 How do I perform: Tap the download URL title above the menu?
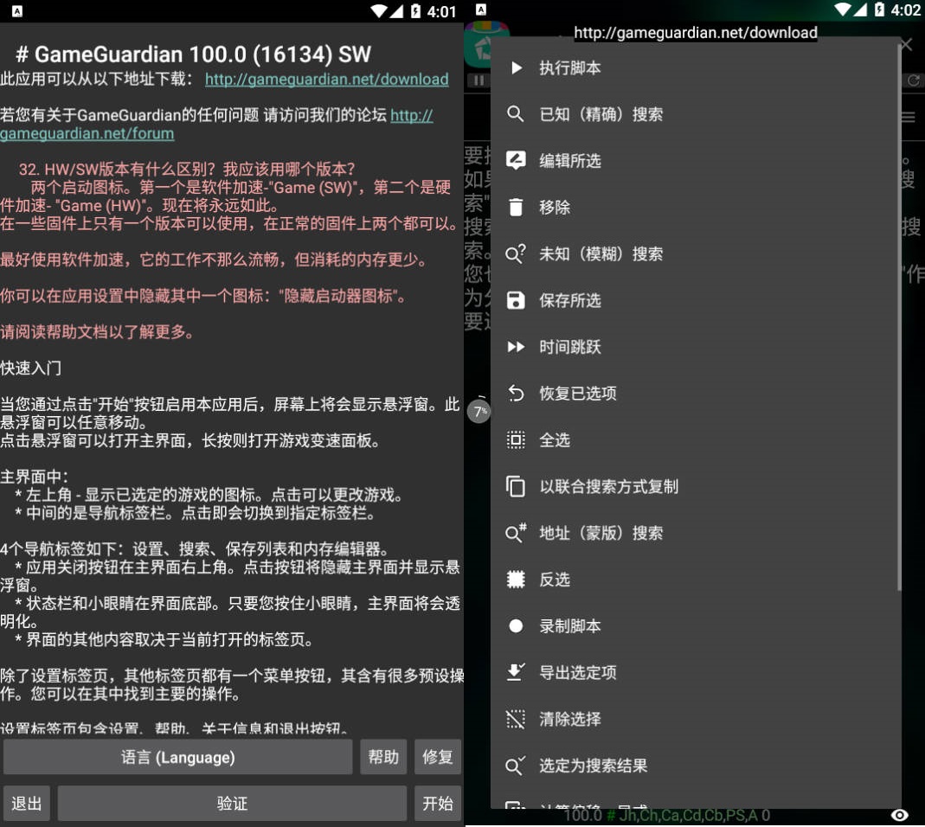coord(696,33)
